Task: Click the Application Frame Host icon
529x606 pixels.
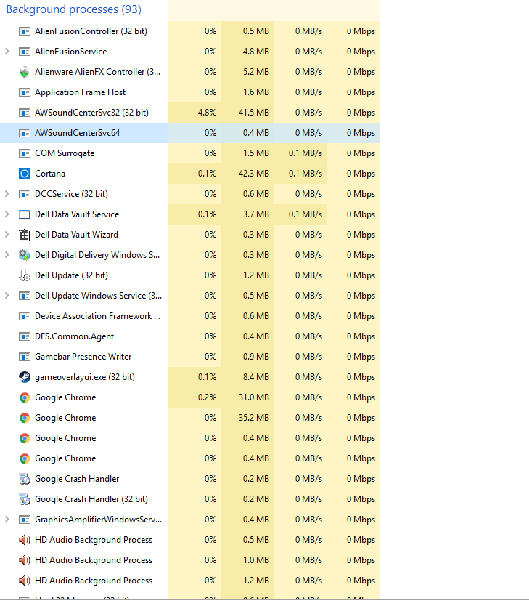Action: click(24, 92)
